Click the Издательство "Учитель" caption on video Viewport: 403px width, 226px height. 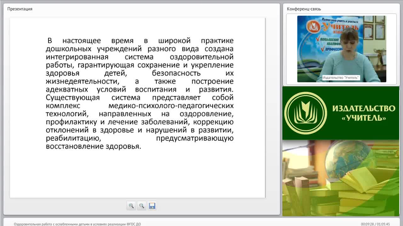click(341, 78)
